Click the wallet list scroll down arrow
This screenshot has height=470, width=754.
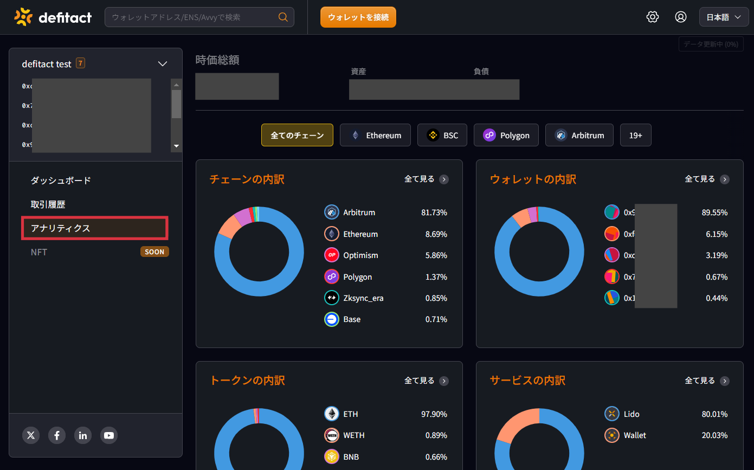pos(176,146)
